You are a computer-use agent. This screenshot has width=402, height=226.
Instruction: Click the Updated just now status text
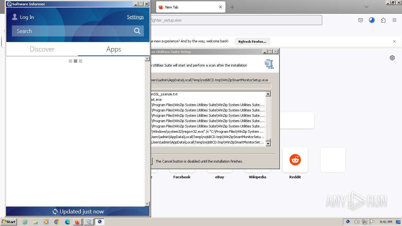[82, 212]
